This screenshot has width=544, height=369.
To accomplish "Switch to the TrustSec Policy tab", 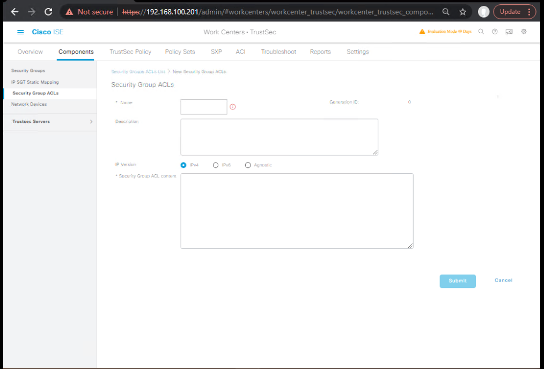I will tap(130, 51).
